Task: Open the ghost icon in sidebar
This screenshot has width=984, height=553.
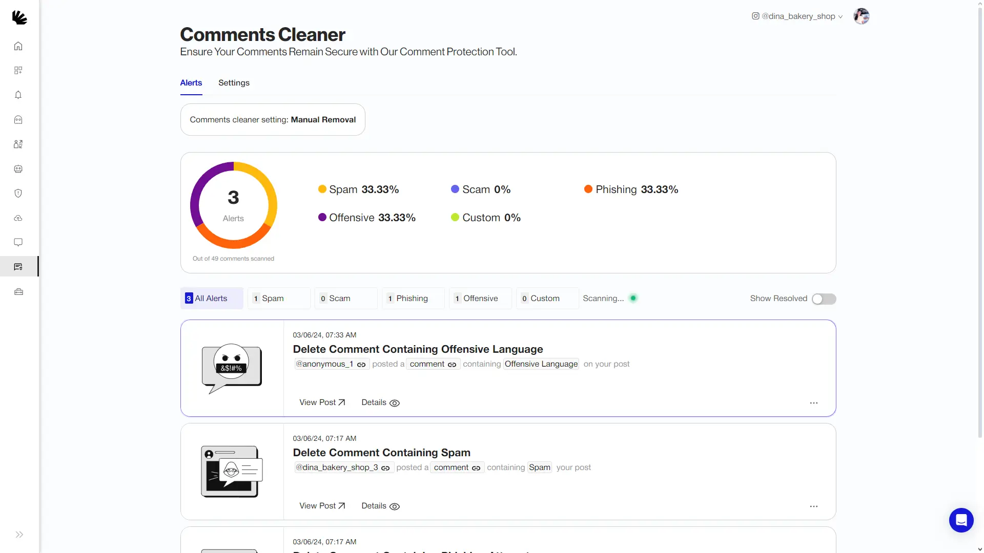Action: click(18, 120)
